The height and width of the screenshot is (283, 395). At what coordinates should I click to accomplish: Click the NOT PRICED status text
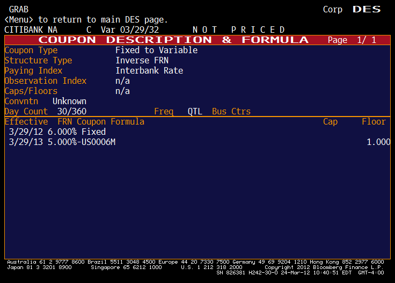click(x=239, y=30)
